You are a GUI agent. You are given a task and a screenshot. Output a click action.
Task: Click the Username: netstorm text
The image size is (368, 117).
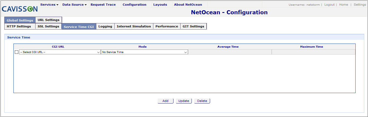pyautogui.click(x=304, y=5)
